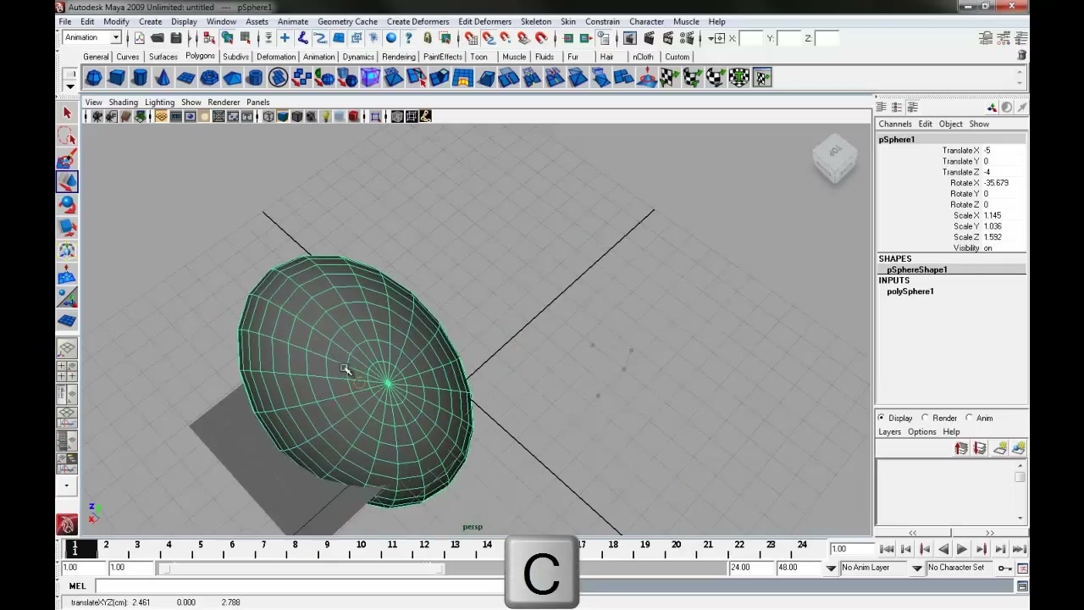Select polySphere1 under INPUTS
The width and height of the screenshot is (1084, 610).
tap(910, 291)
